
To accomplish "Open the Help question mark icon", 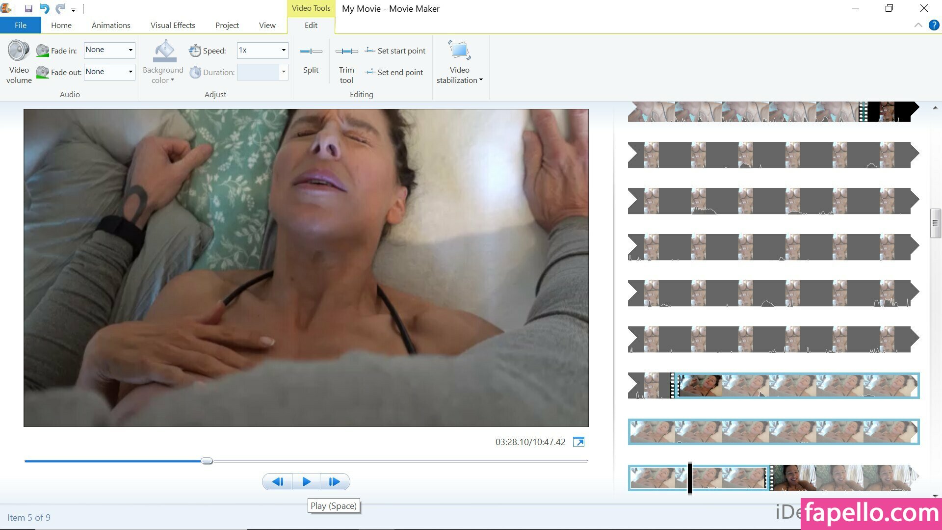I will coord(934,25).
